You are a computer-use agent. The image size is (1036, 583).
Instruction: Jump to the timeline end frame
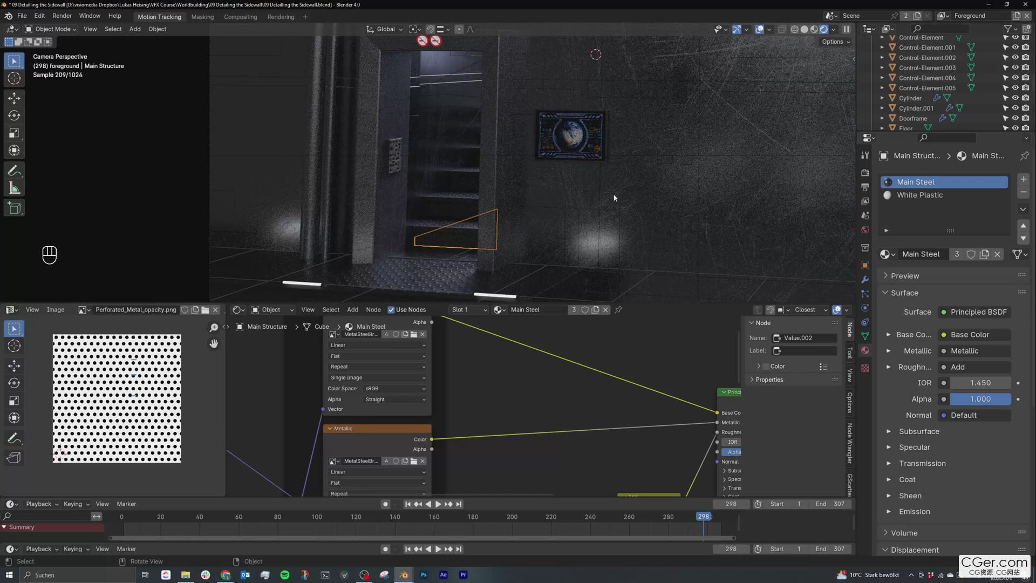coord(459,504)
